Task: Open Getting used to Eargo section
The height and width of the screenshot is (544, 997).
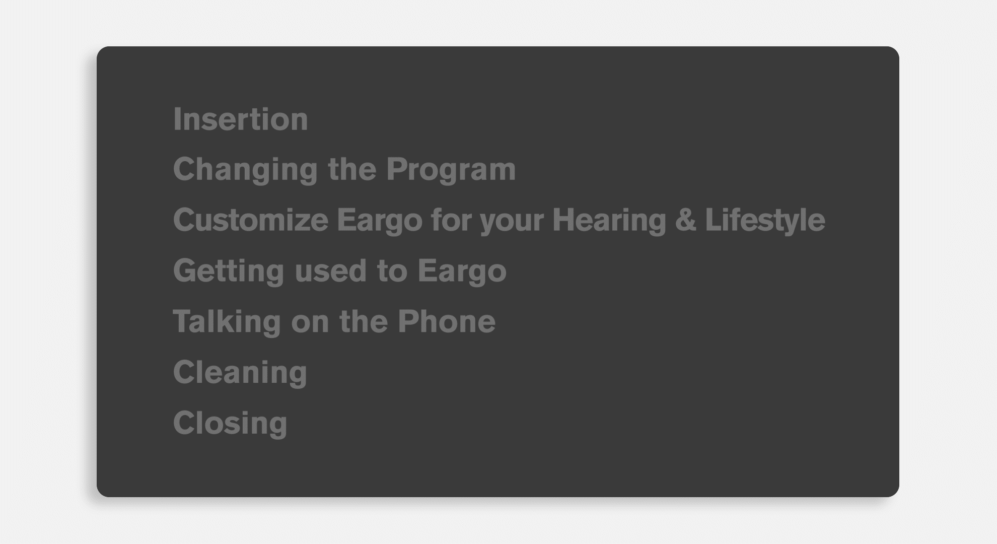Action: pos(340,271)
